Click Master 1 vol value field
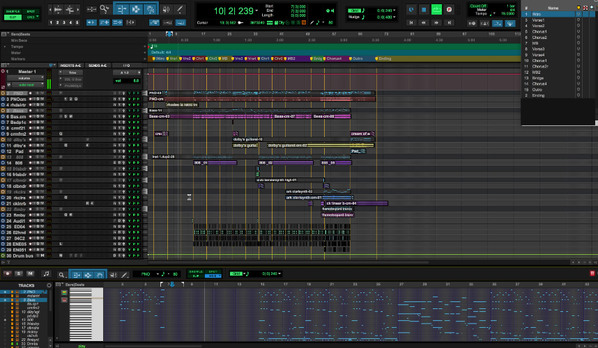This screenshot has height=348, width=598. (x=128, y=81)
